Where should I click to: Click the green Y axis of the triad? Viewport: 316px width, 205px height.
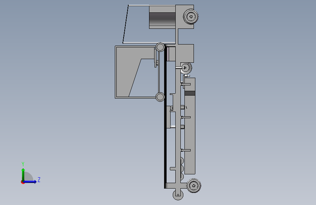coord(23,174)
